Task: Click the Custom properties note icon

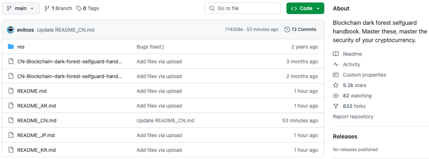Action: pyautogui.click(x=336, y=75)
